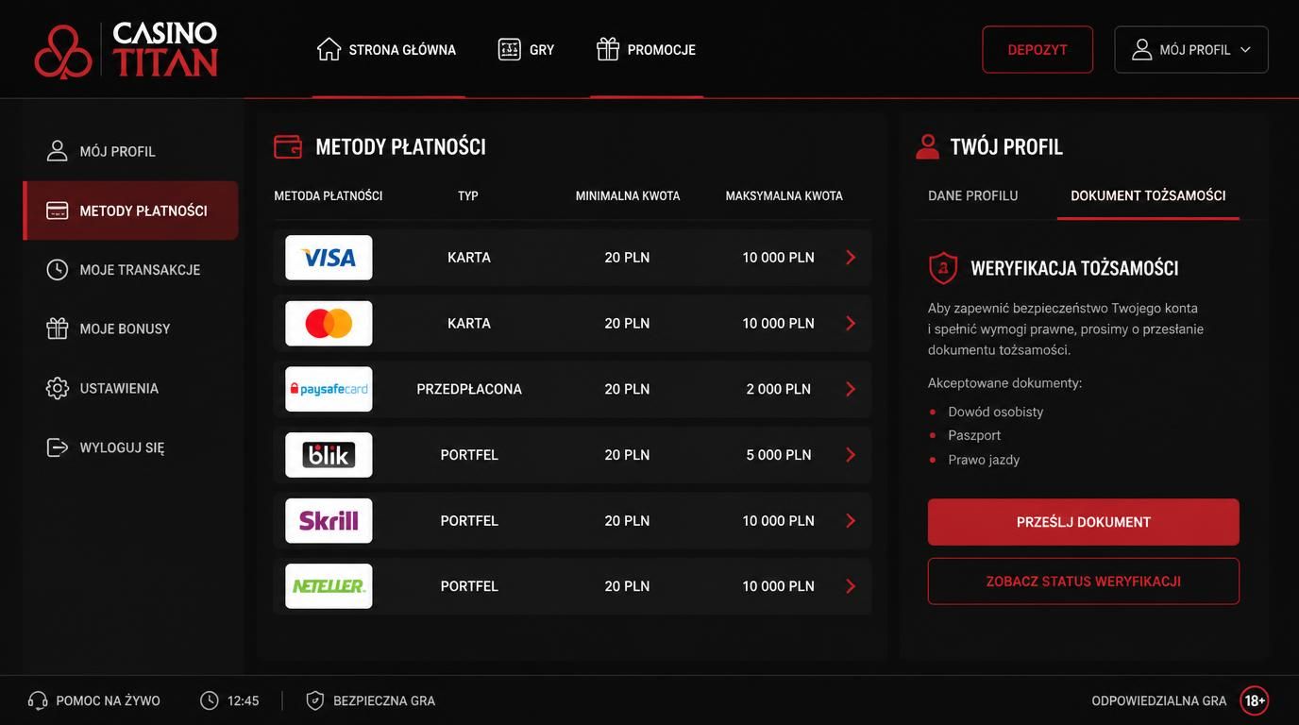This screenshot has height=725, width=1299.
Task: Click the wallet icon in Metody Płatności heading
Action: 288,146
